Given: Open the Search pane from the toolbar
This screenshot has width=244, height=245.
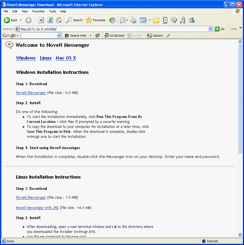Looking at the screenshot, I should [x=74, y=20].
